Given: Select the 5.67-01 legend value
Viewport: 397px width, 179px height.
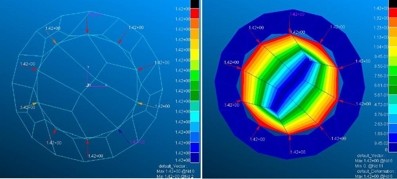Looking at the screenshot, I should [x=381, y=95].
